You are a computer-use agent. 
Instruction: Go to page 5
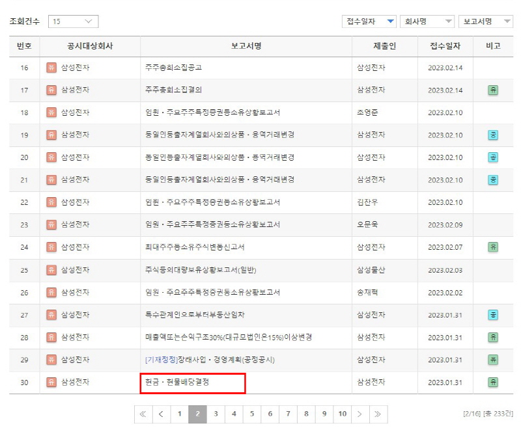point(252,414)
